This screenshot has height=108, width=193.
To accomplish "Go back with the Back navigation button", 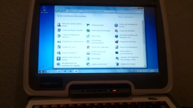I will pyautogui.click(x=57, y=10).
